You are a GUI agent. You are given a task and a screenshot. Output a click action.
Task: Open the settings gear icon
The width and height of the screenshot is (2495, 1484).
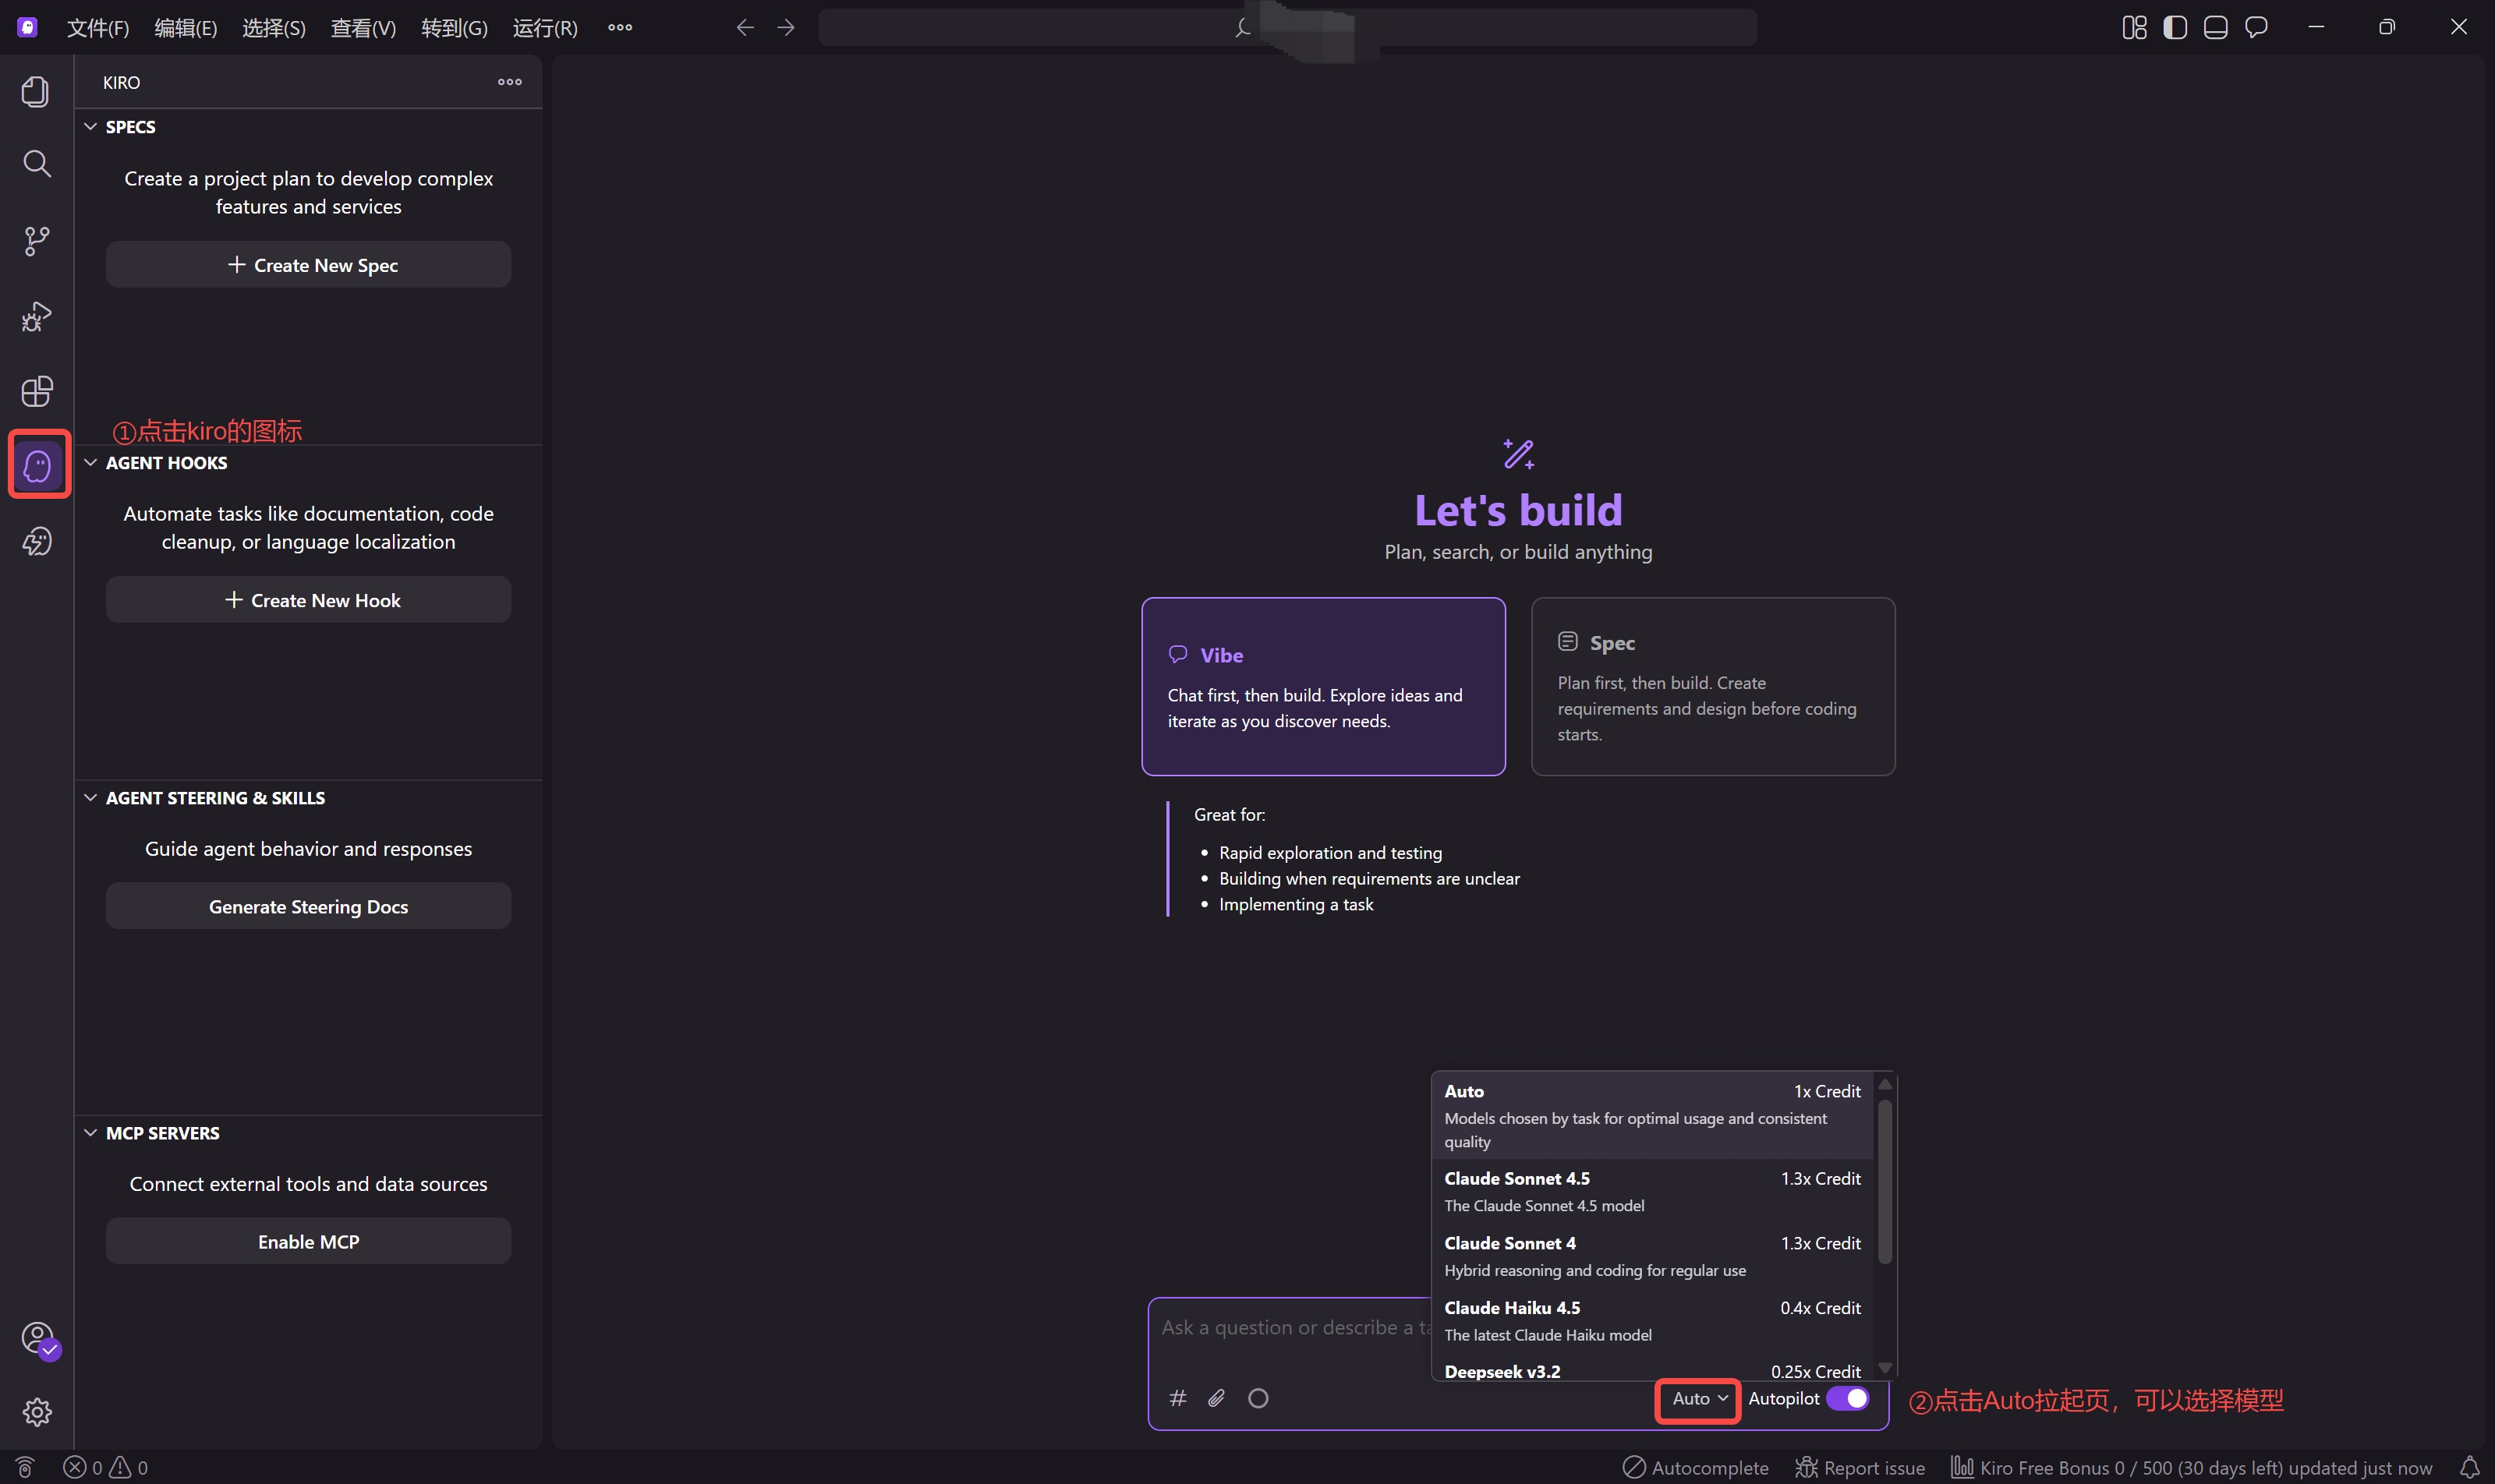pos(37,1412)
